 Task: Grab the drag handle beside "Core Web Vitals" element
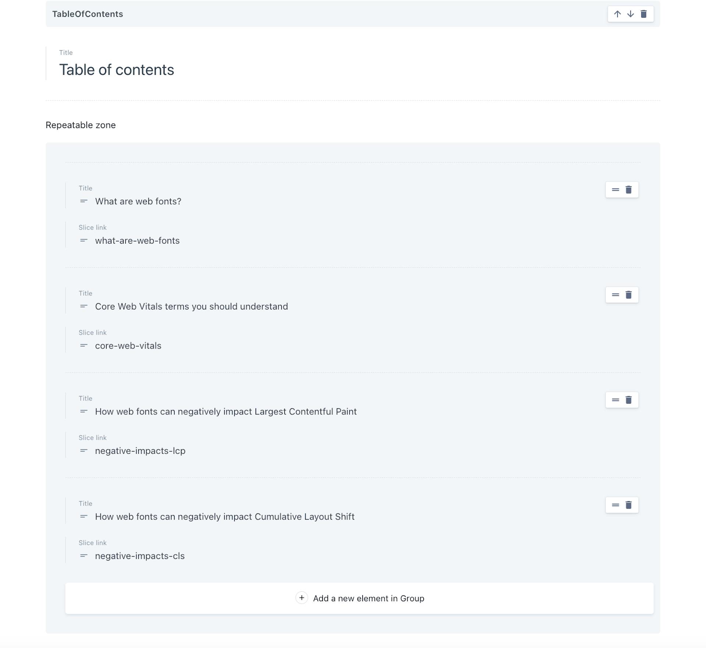[616, 295]
